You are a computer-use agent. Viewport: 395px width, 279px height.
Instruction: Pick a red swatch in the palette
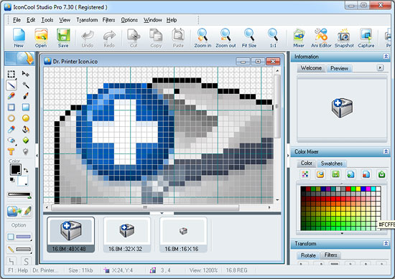(x=348, y=189)
